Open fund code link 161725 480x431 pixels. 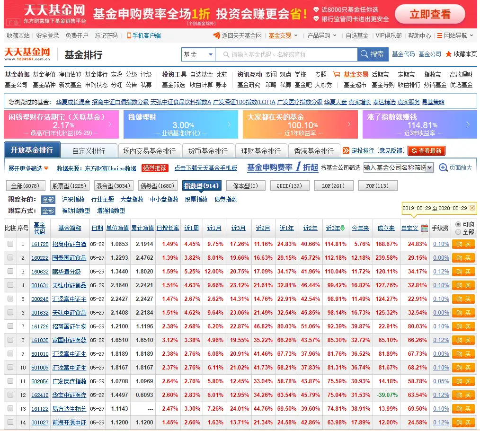coord(40,244)
